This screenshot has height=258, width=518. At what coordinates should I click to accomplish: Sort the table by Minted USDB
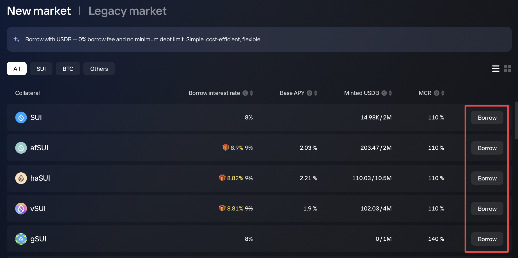pyautogui.click(x=390, y=93)
